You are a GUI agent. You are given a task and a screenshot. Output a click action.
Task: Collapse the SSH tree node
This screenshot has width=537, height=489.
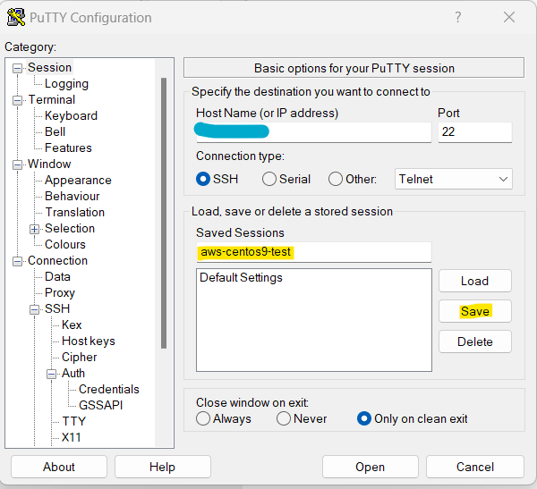click(x=34, y=309)
